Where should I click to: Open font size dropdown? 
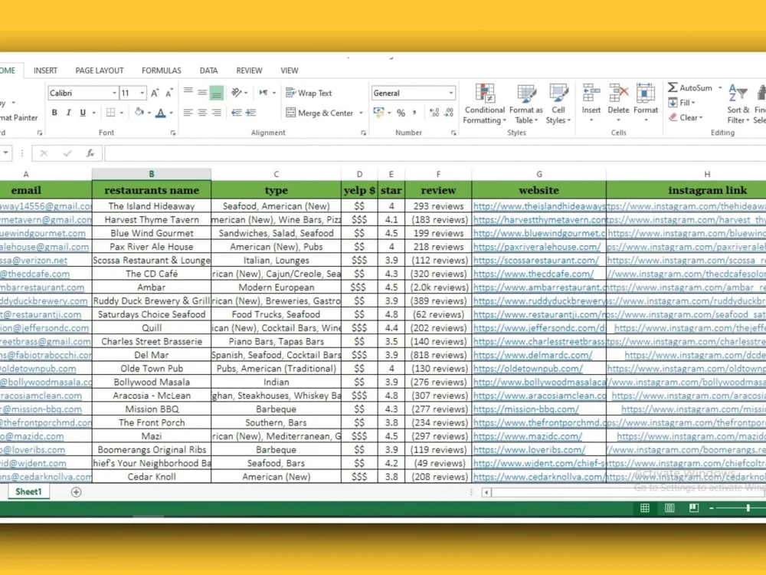point(142,93)
